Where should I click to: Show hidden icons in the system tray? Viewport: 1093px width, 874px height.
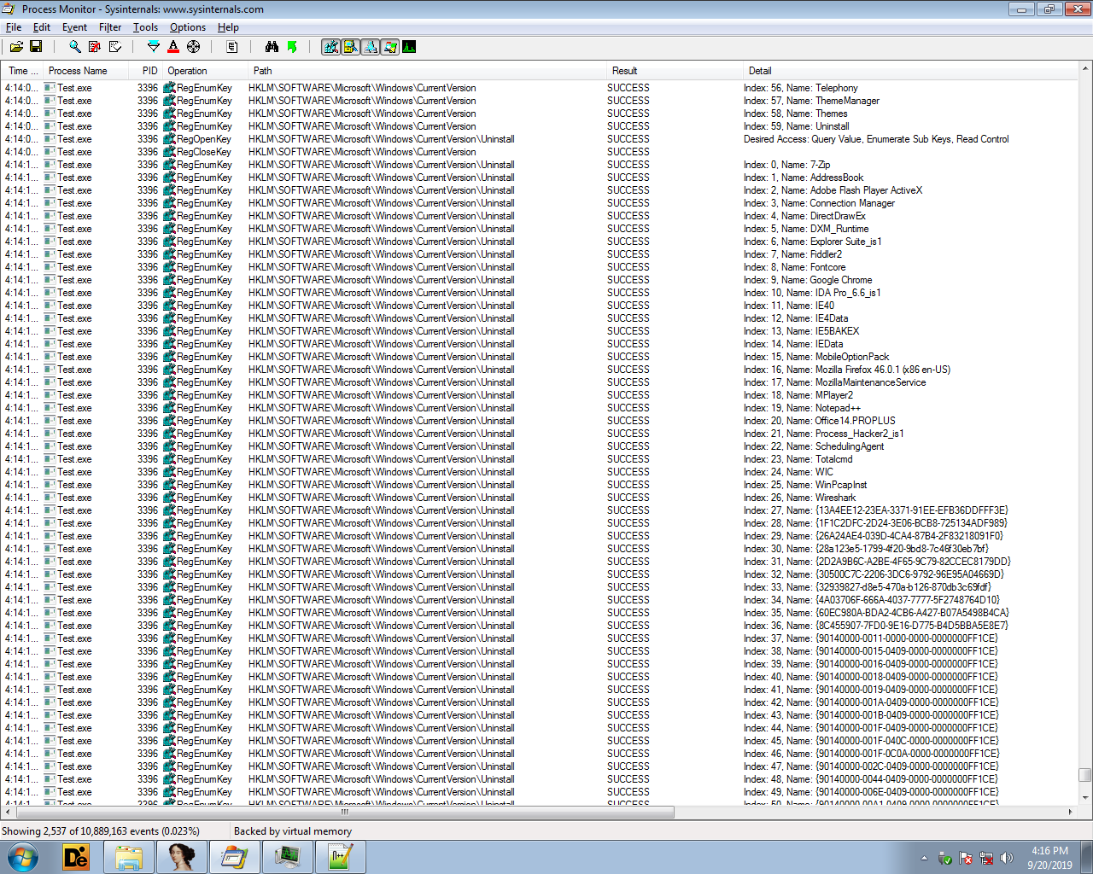924,858
